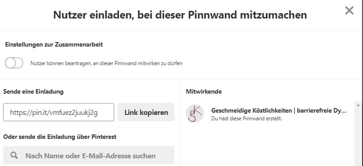Click the Link kopieren button

[146, 112]
